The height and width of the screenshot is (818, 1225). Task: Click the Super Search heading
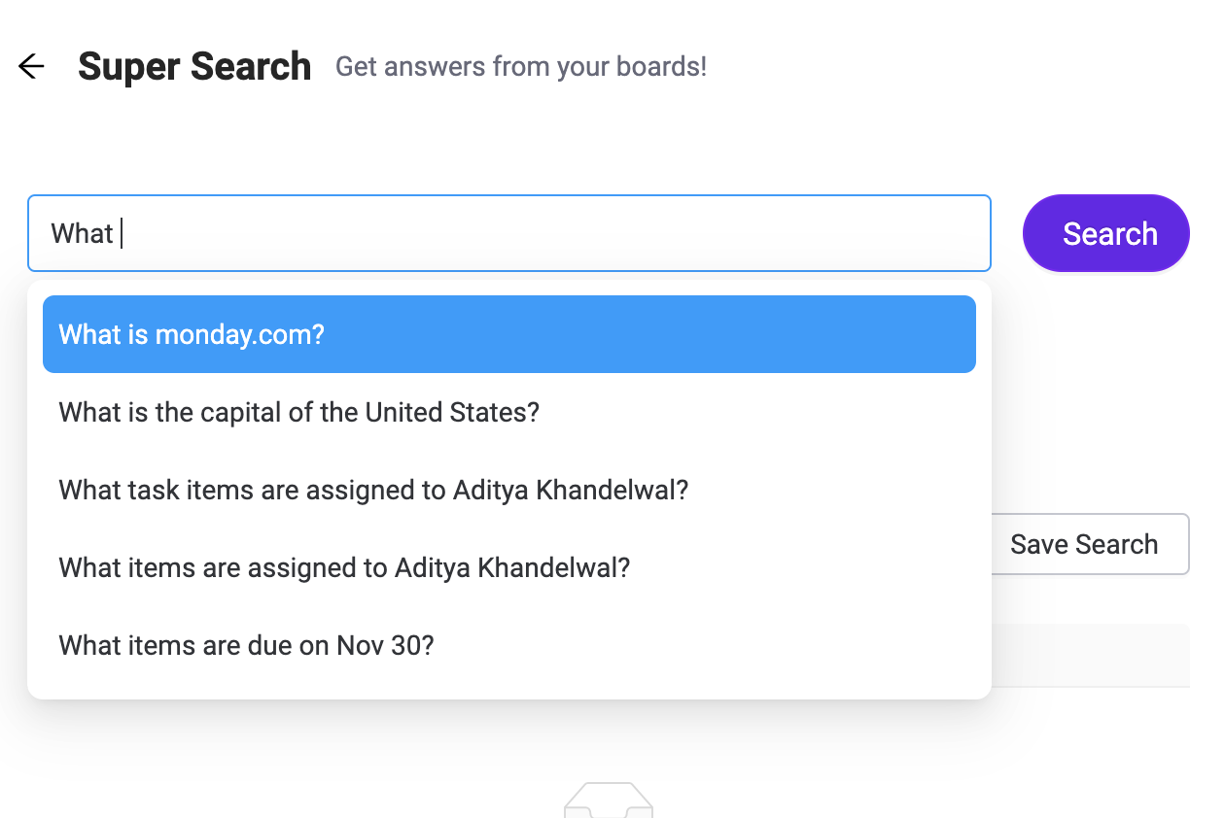[x=194, y=66]
